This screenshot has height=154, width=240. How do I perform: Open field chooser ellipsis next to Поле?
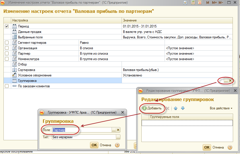tap(114, 130)
